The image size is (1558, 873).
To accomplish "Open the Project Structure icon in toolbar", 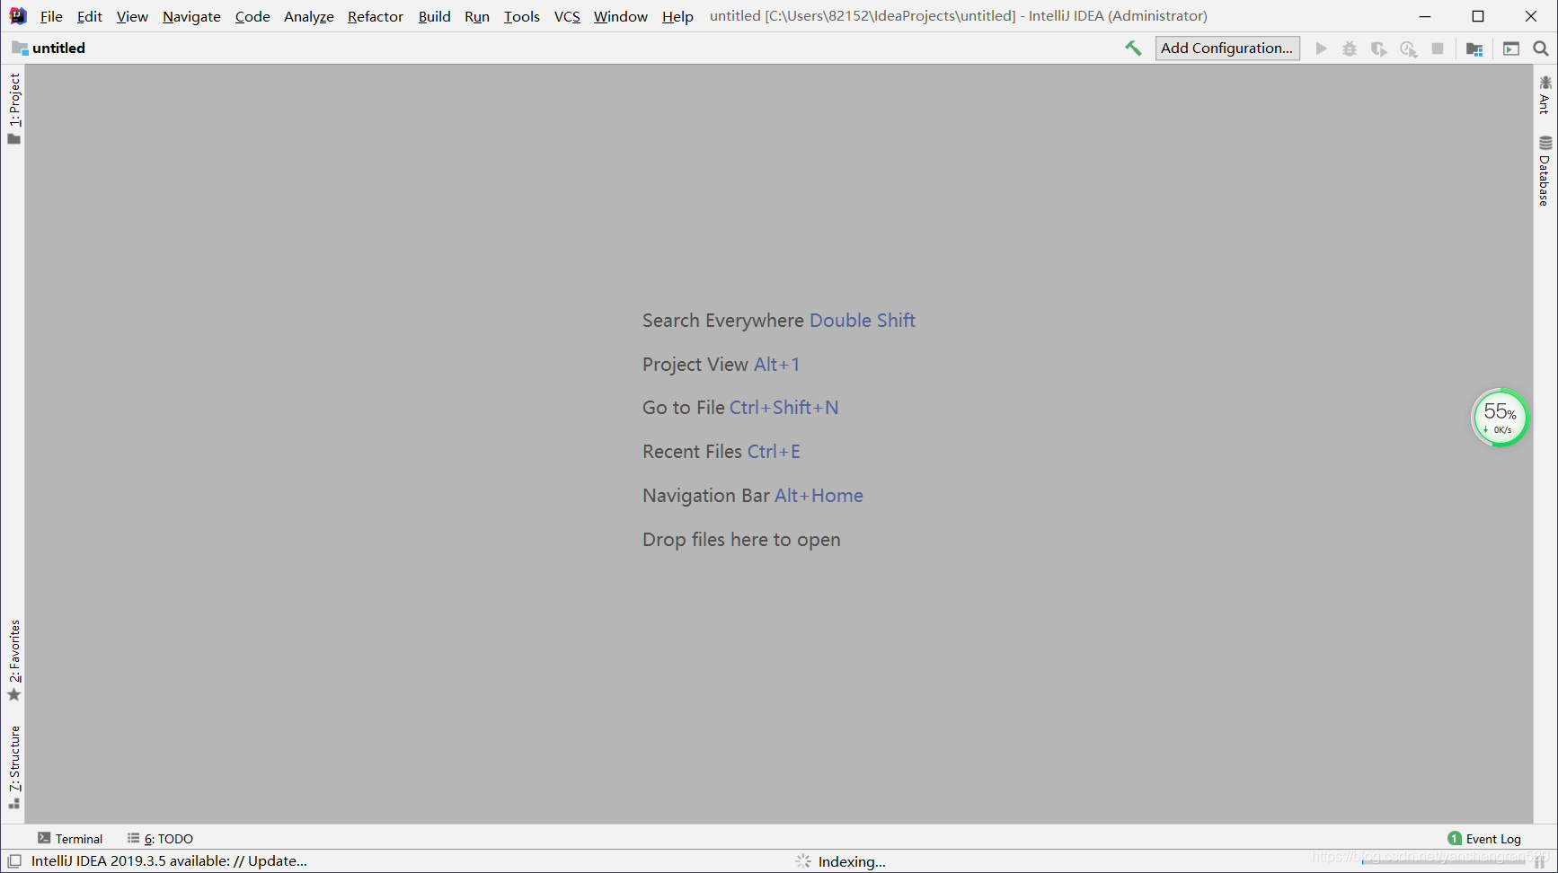I will [1474, 48].
